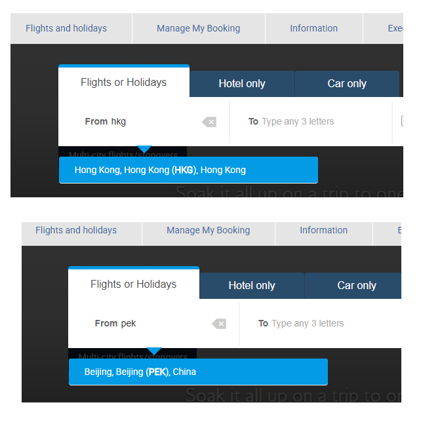
Task: Select Flights or Holidays tab above 'pek' field
Action: [x=134, y=284]
